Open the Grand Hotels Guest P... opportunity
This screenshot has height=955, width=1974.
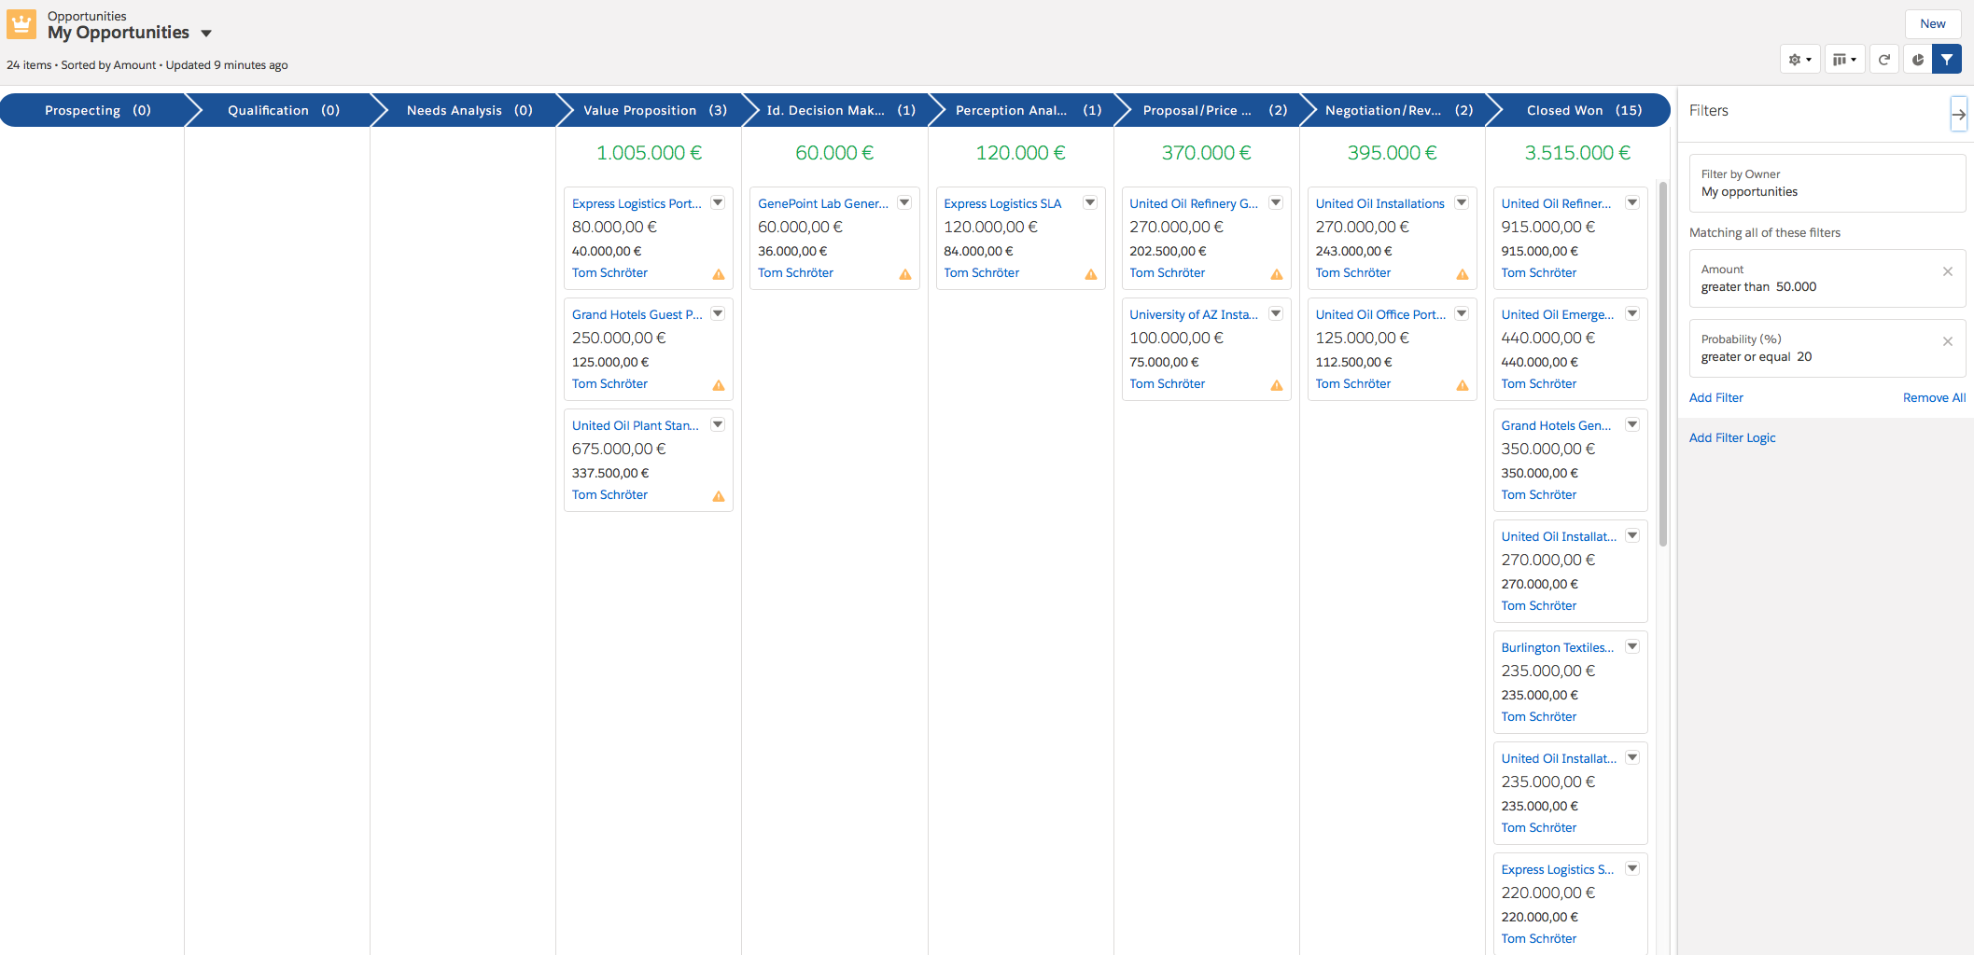pyautogui.click(x=637, y=315)
